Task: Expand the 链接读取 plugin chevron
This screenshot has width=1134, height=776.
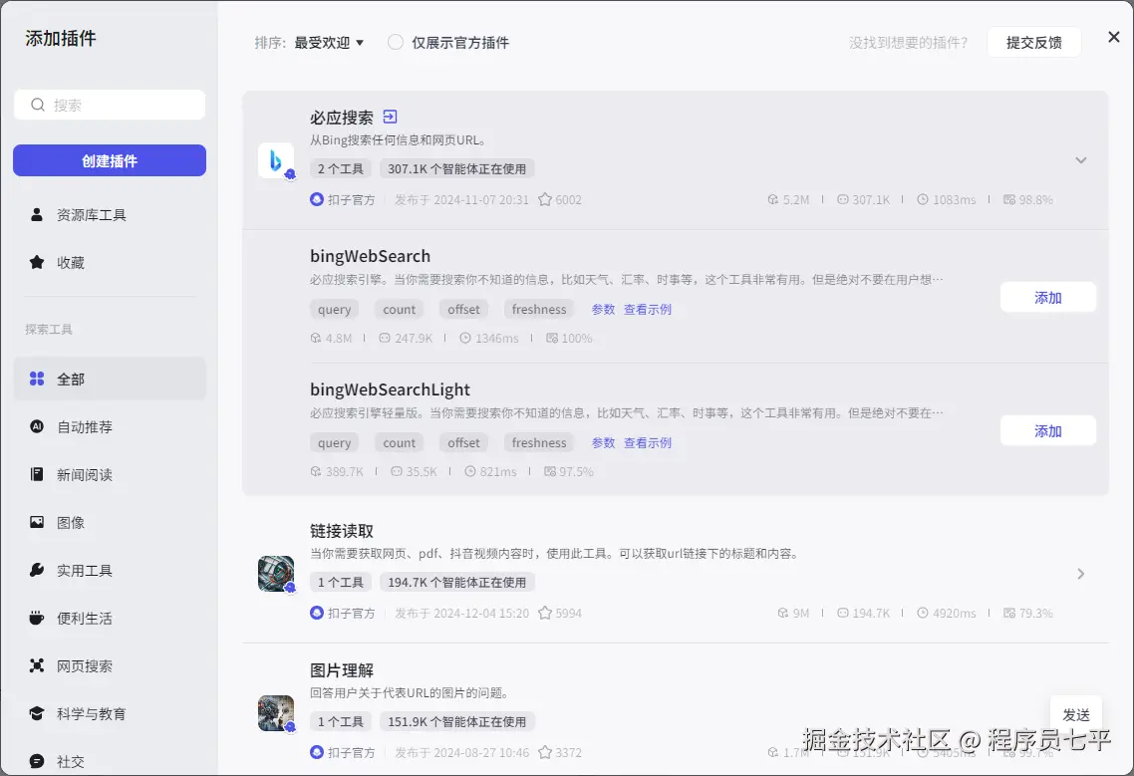Action: point(1080,574)
